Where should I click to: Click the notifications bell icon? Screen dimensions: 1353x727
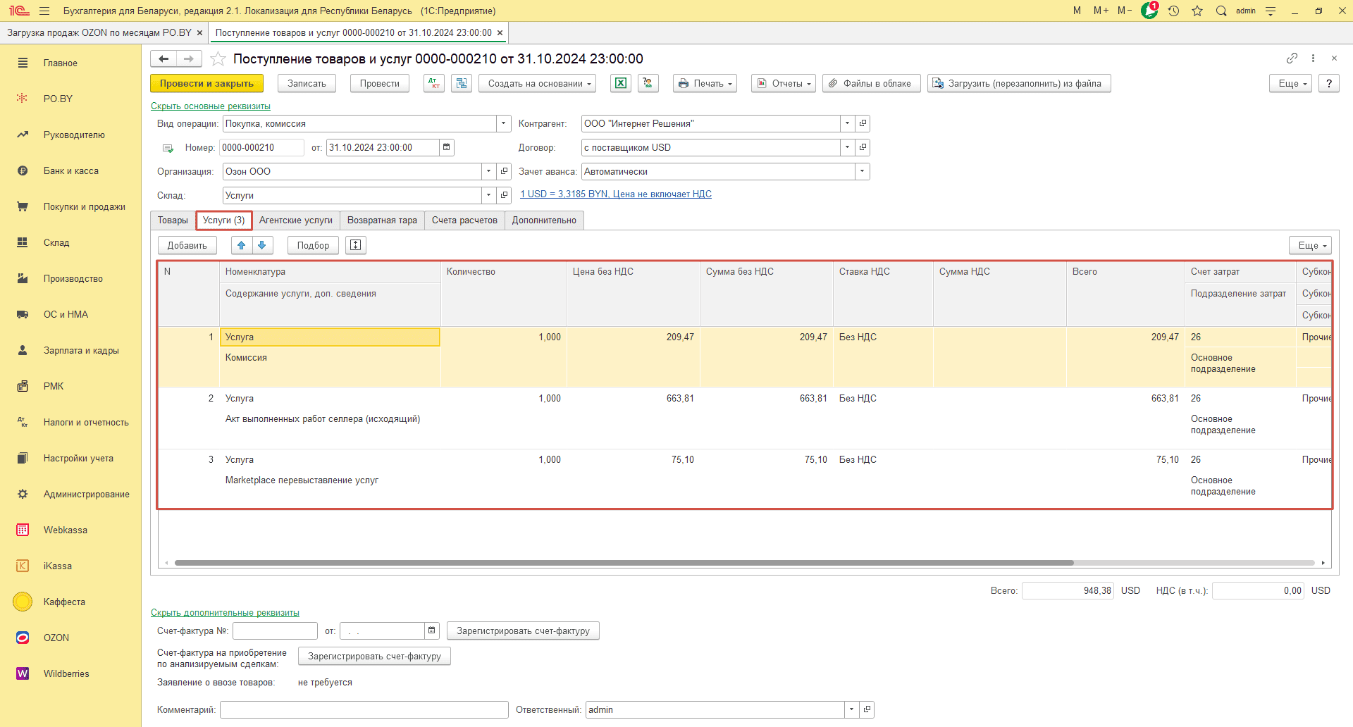click(x=1149, y=11)
